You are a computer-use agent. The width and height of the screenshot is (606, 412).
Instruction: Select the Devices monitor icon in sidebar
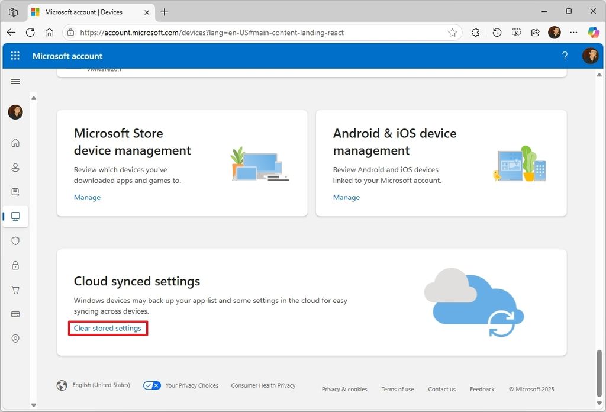[x=15, y=216]
